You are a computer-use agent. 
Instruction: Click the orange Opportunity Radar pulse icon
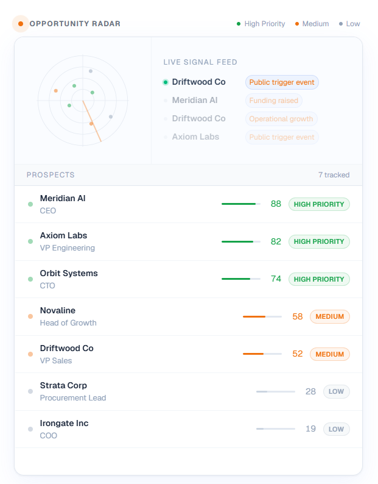click(x=21, y=24)
